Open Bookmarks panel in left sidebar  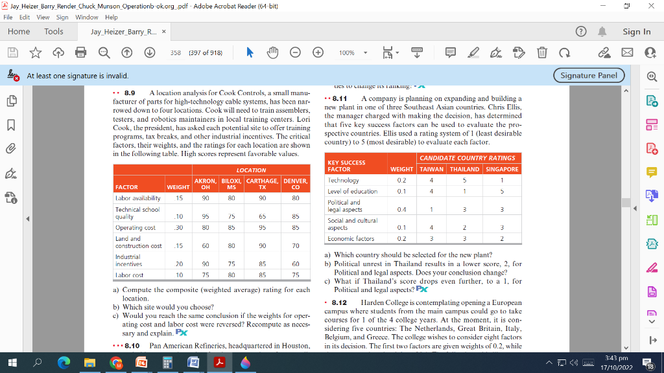click(x=12, y=125)
